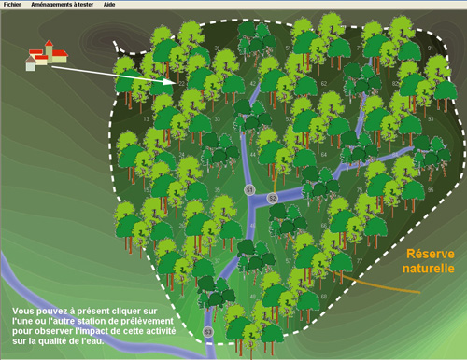Open the Fichier menu
467x360 pixels.
click(x=12, y=5)
